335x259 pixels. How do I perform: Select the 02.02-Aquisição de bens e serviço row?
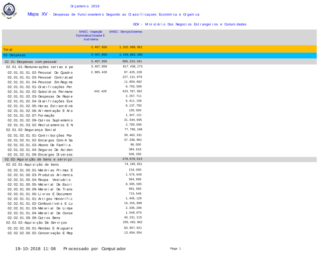(x=38, y=159)
